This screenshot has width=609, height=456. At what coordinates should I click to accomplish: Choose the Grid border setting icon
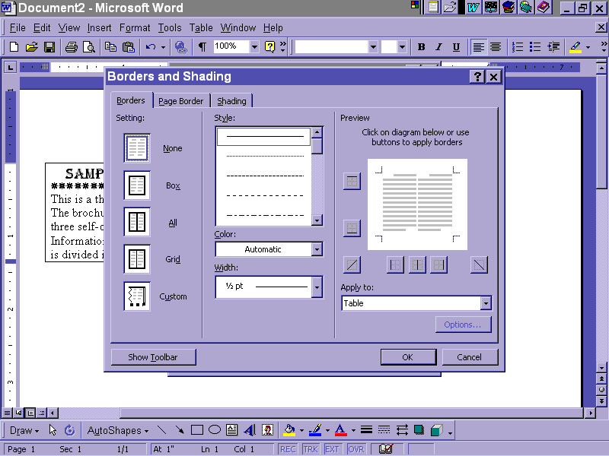pos(137,259)
